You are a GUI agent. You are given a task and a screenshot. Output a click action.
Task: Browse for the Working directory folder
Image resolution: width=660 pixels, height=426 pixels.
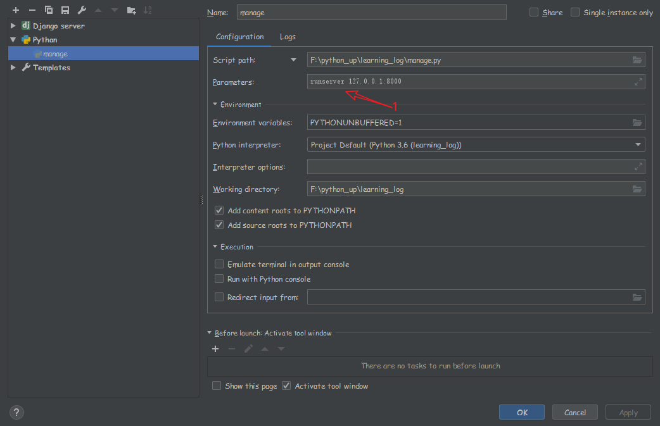pyautogui.click(x=637, y=189)
